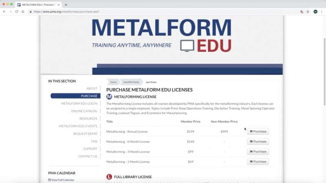Bookmark this page with the star icon
Screen dimensions: 326x183
pos(308,11)
